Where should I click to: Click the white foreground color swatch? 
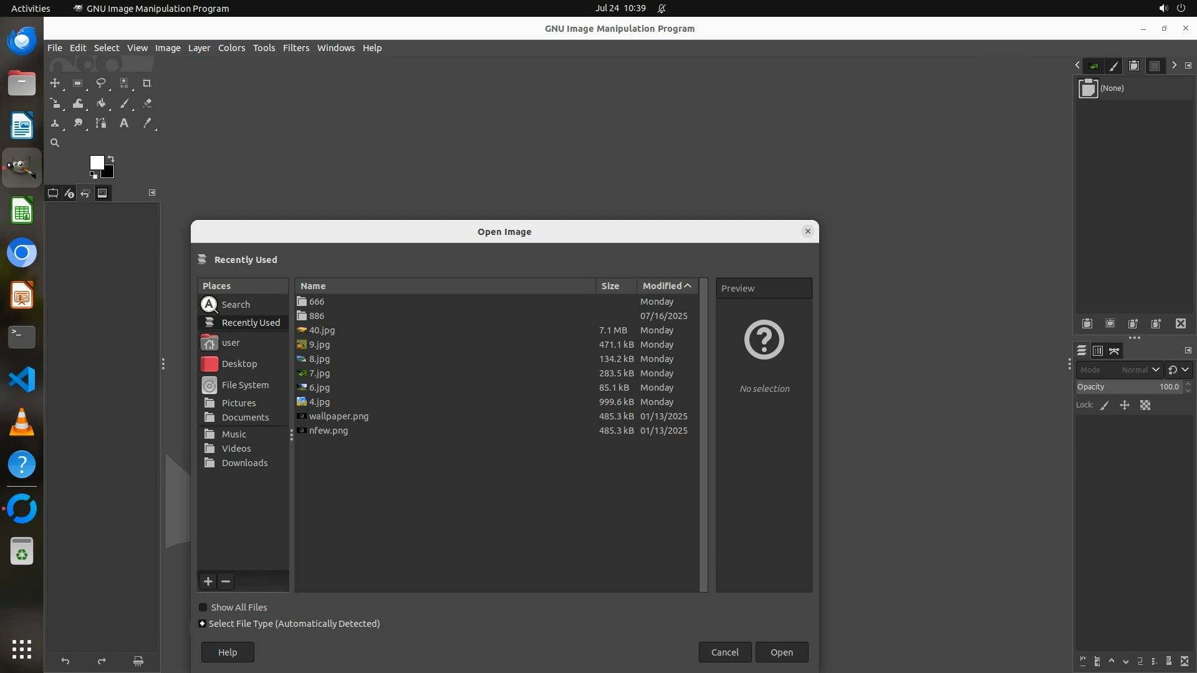(x=96, y=162)
